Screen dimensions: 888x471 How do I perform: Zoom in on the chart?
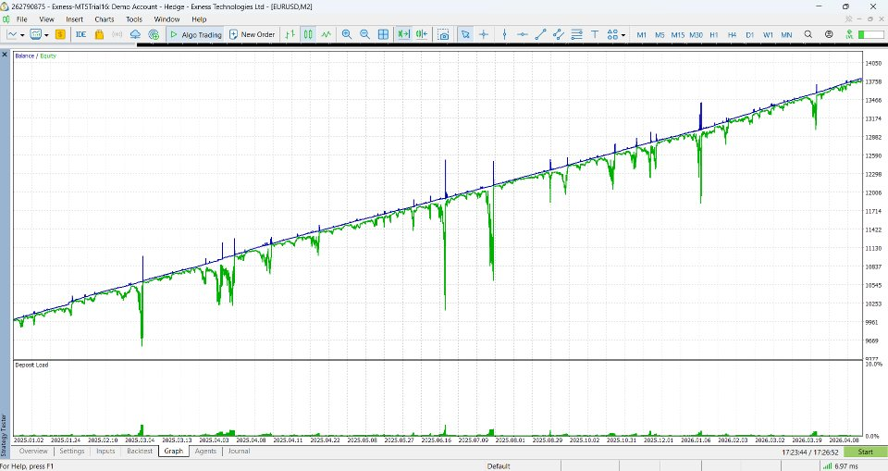[347, 34]
